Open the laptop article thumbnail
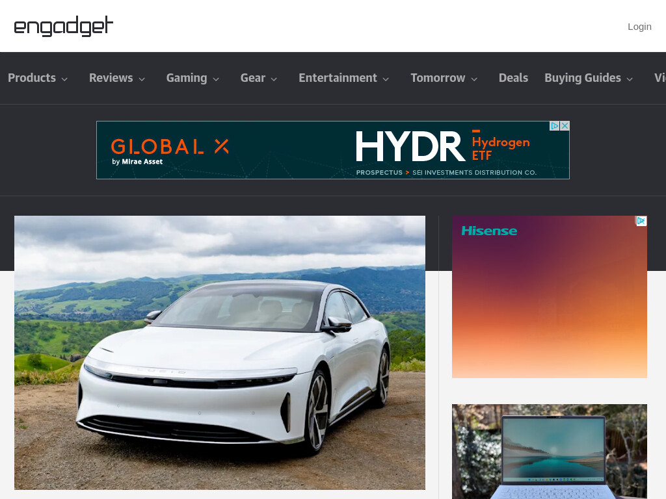This screenshot has height=499, width=666. (549, 452)
